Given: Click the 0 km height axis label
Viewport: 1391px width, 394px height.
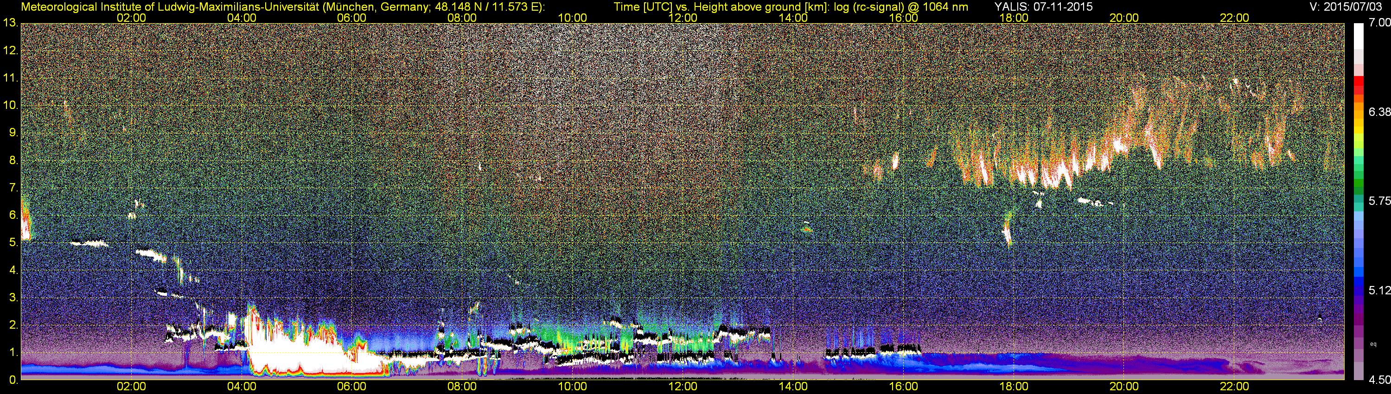Looking at the screenshot, I should pyautogui.click(x=13, y=380).
